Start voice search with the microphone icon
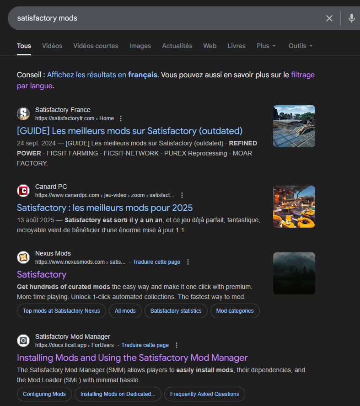Image resolution: width=360 pixels, height=406 pixels. point(351,18)
